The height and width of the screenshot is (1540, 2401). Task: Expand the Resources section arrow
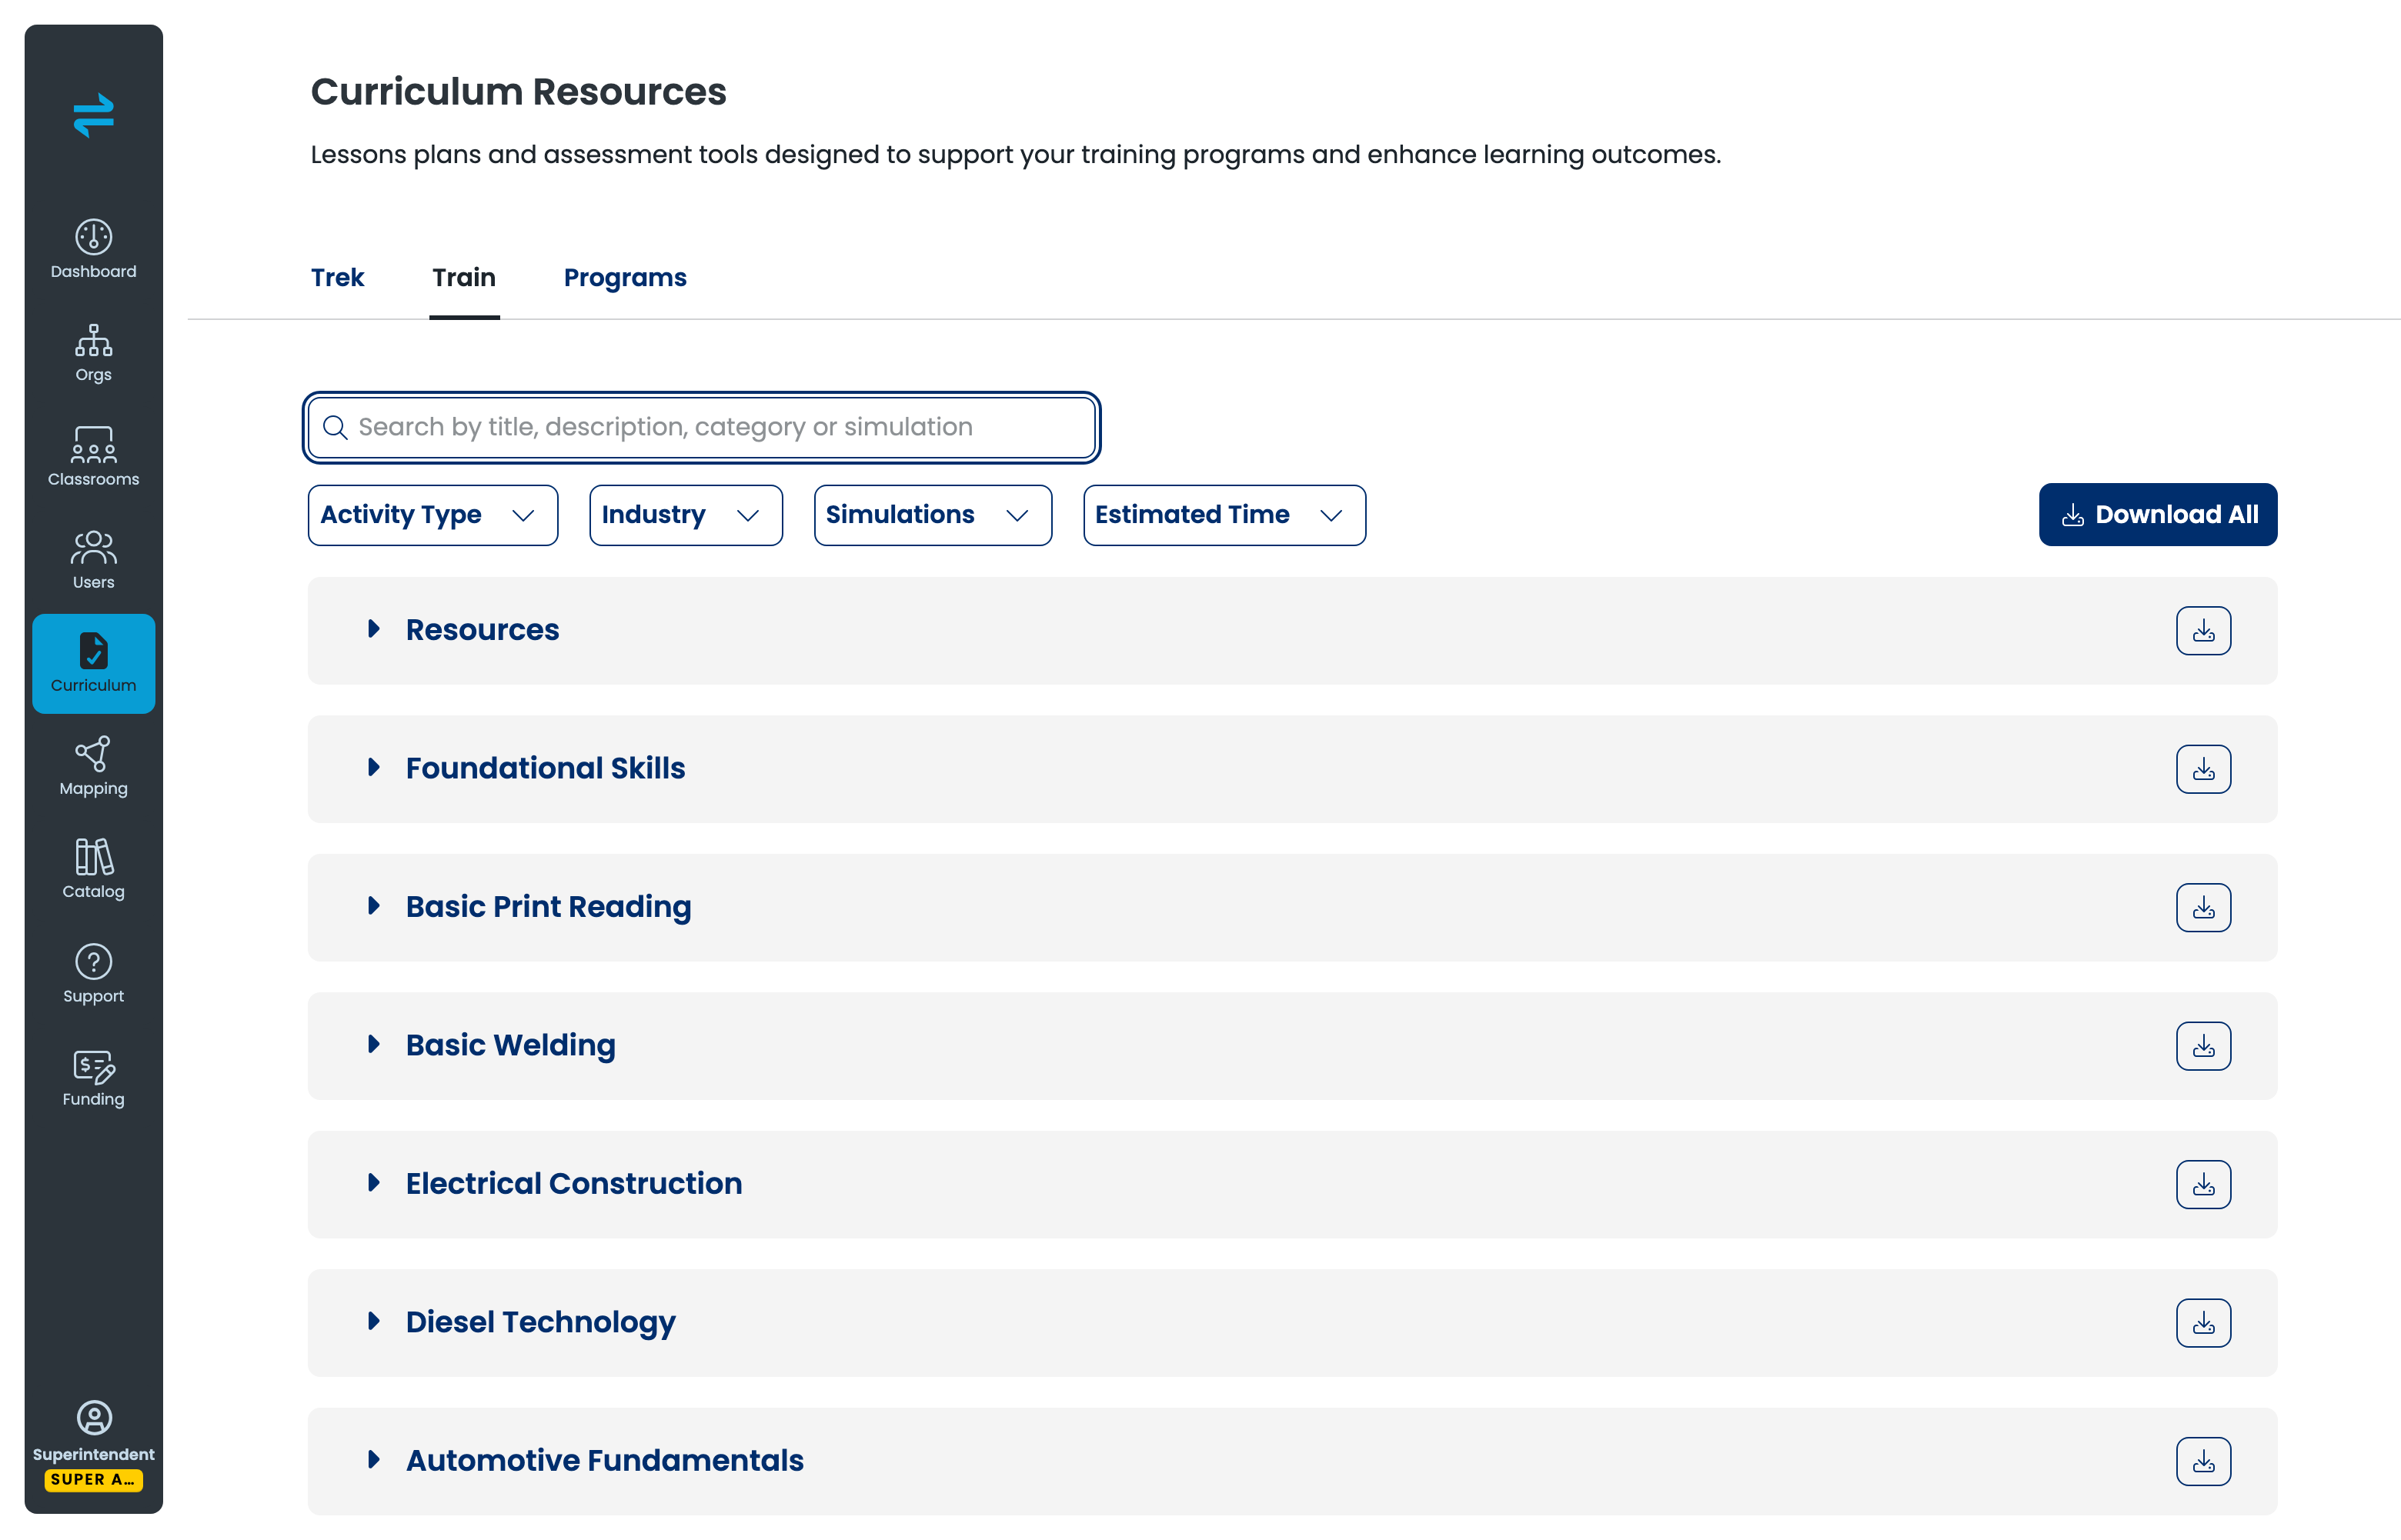click(x=373, y=629)
